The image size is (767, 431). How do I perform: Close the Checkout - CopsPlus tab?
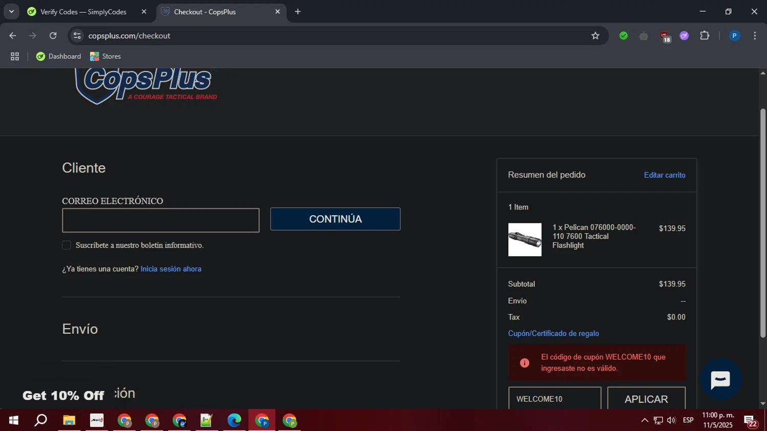coord(278,12)
